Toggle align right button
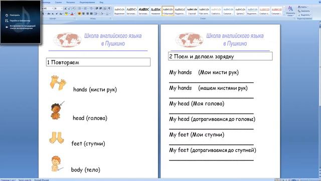 pyautogui.click(x=87, y=14)
